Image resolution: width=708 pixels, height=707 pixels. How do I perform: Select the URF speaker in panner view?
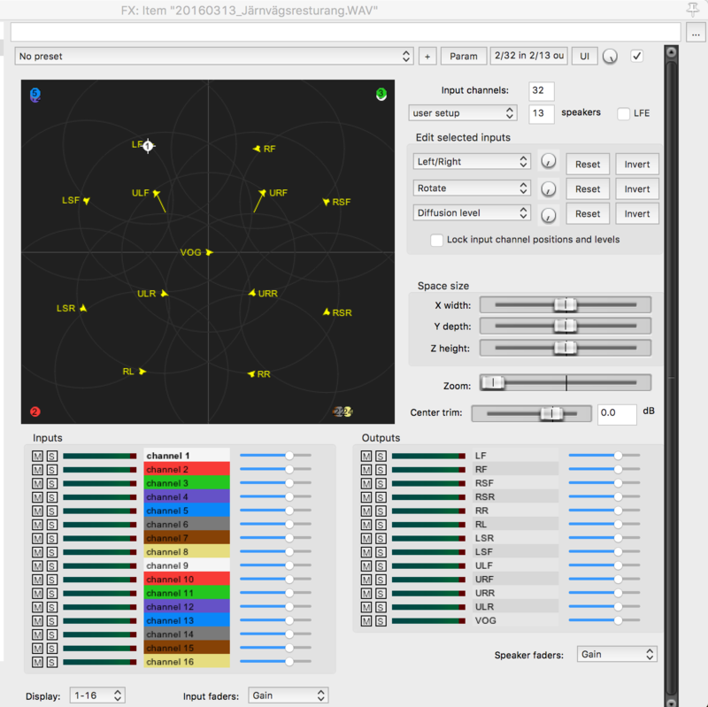tap(262, 192)
